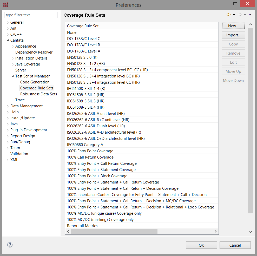
Task: Expand the Plug-in Development node
Action: click(x=8, y=130)
